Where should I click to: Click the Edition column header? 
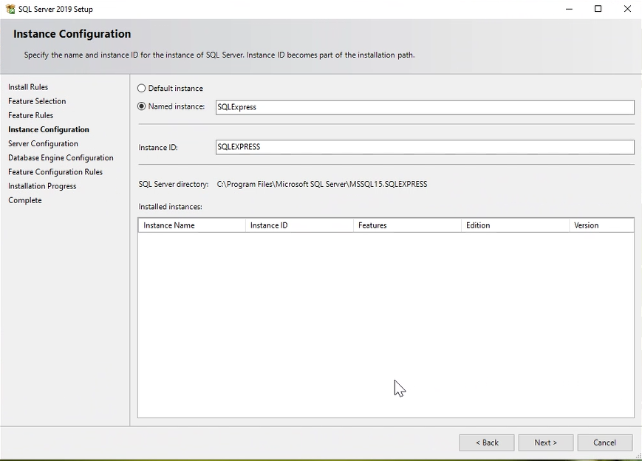515,225
